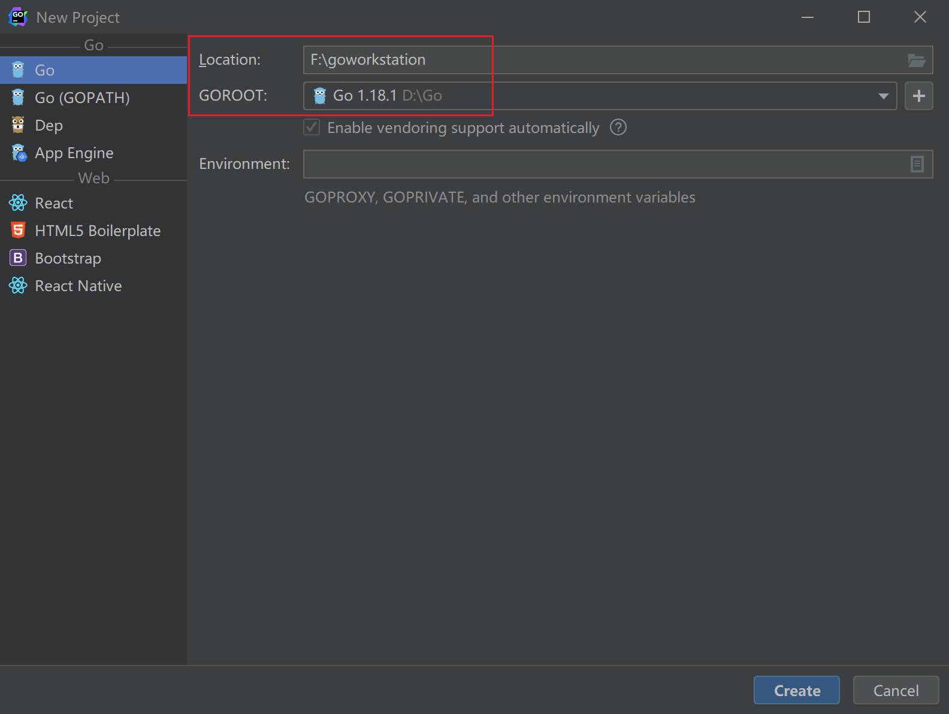
Task: Cancel the New Project dialog
Action: 896,690
